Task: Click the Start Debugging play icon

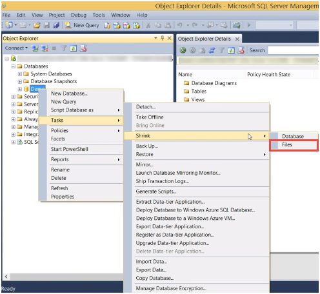Action: (x=249, y=25)
